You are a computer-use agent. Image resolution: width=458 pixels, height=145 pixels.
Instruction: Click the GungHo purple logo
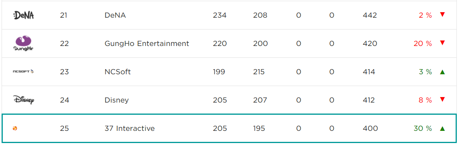24,43
